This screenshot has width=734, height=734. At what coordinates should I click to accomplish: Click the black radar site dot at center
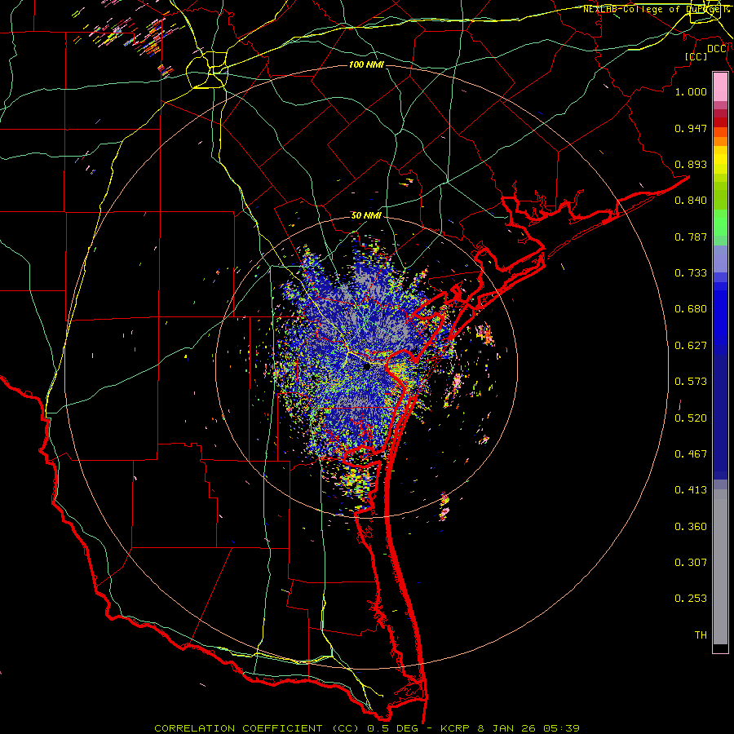pyautogui.click(x=367, y=366)
